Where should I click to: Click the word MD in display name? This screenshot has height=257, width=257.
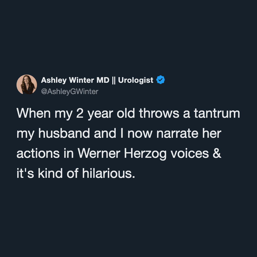[x=103, y=80]
